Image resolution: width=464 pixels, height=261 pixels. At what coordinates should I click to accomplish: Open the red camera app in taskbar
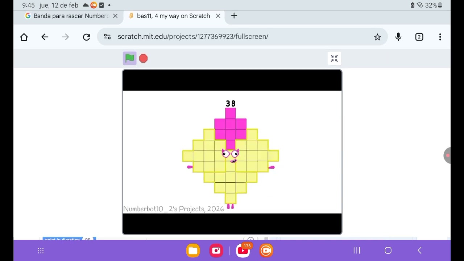[x=216, y=250]
